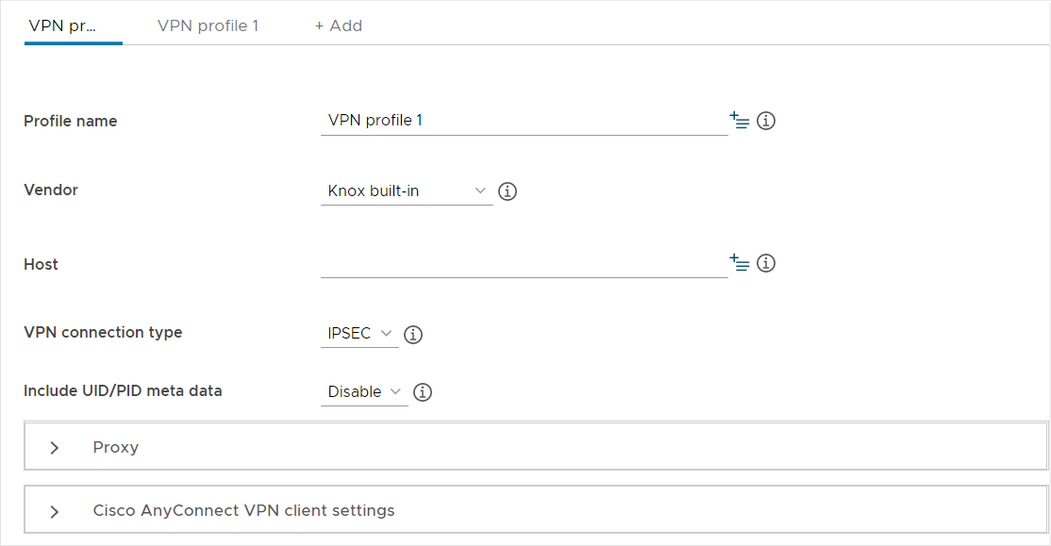Image resolution: width=1051 pixels, height=546 pixels.
Task: Click info icon for VPN connection type
Action: [413, 334]
